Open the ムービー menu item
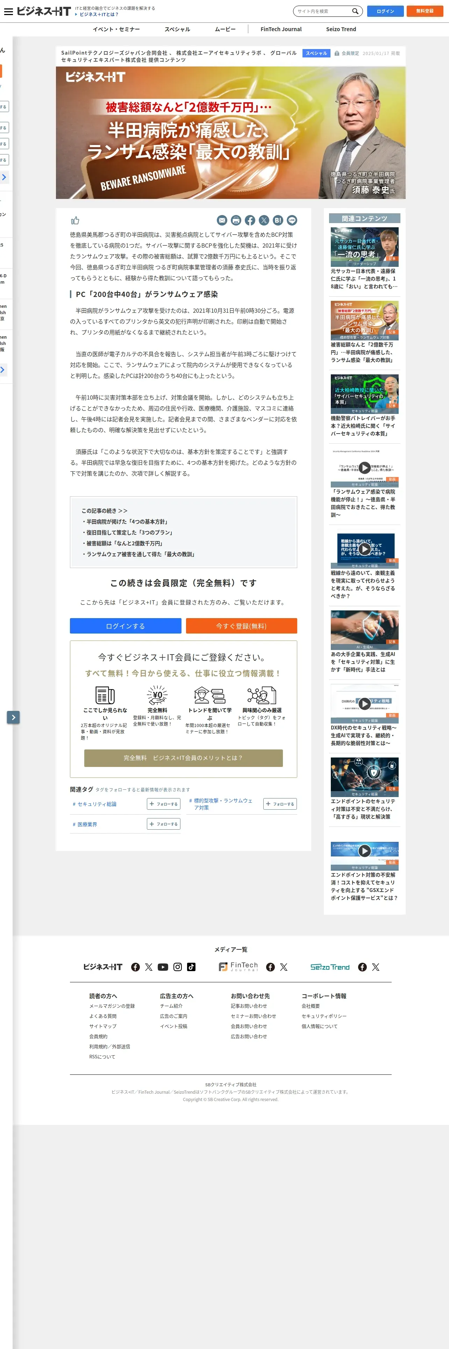 [x=225, y=29]
